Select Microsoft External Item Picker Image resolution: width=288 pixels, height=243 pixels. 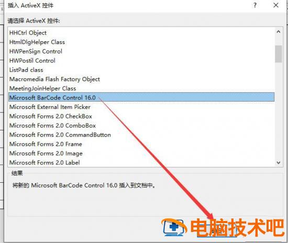click(x=141, y=107)
